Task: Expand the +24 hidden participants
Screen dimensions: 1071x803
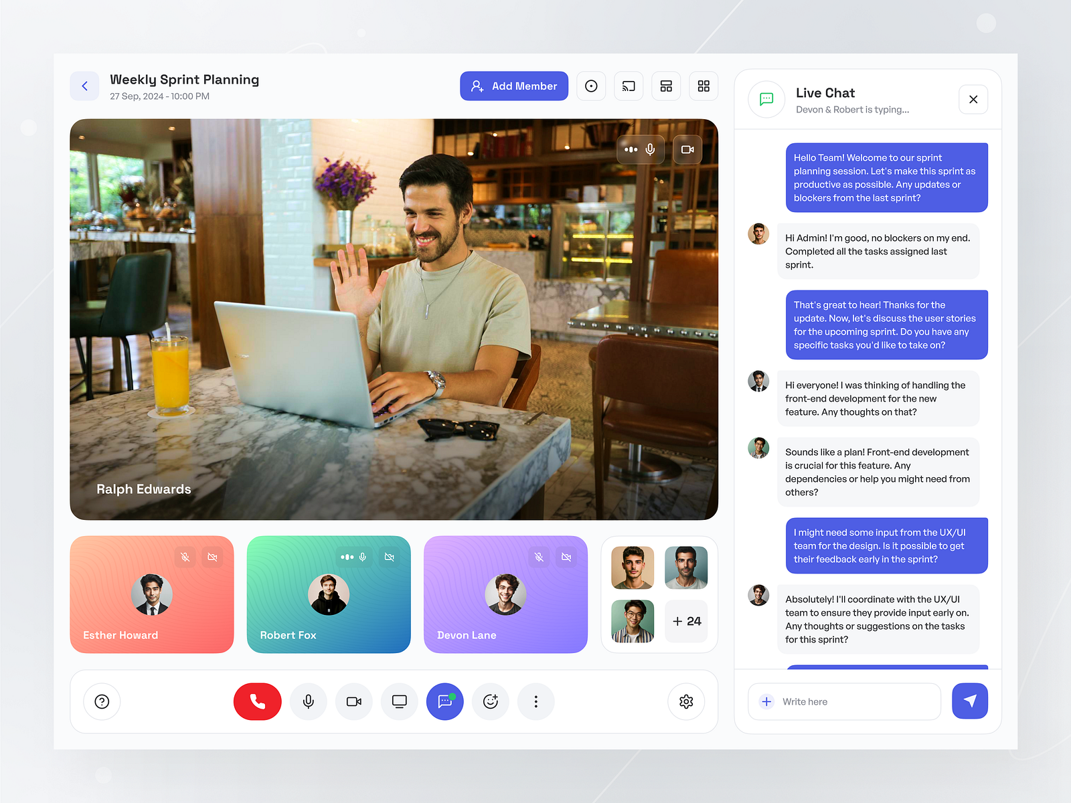Action: click(685, 621)
